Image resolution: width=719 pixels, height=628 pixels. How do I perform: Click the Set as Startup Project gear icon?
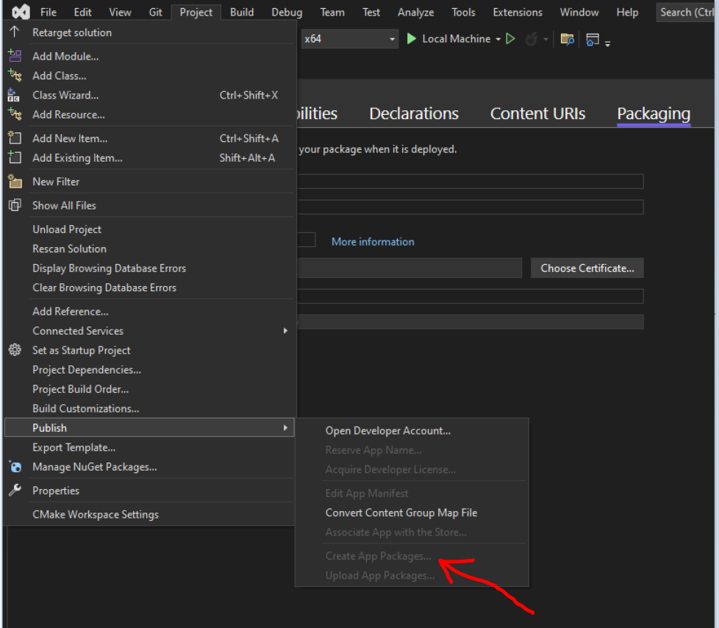pos(15,350)
